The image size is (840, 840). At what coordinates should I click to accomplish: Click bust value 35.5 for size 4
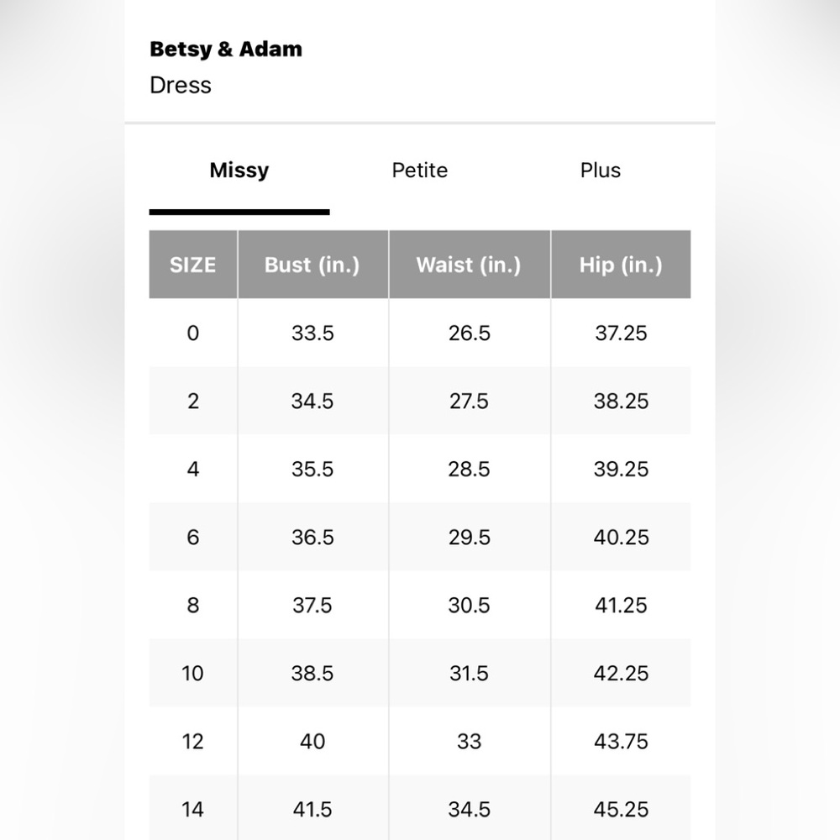tap(312, 470)
